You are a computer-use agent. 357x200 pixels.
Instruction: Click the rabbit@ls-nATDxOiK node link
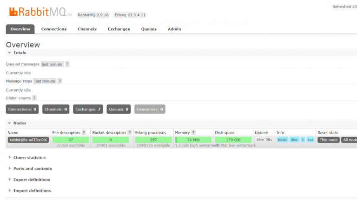(28, 140)
